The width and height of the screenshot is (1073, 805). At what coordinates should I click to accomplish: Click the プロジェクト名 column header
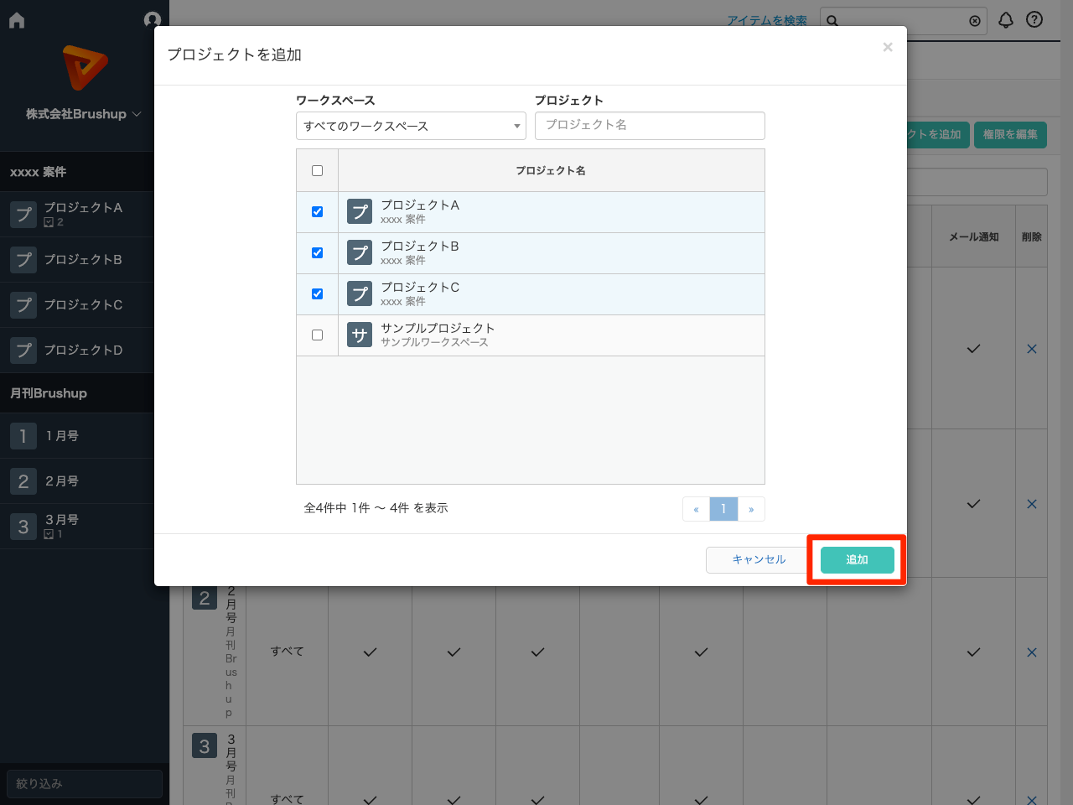(551, 171)
